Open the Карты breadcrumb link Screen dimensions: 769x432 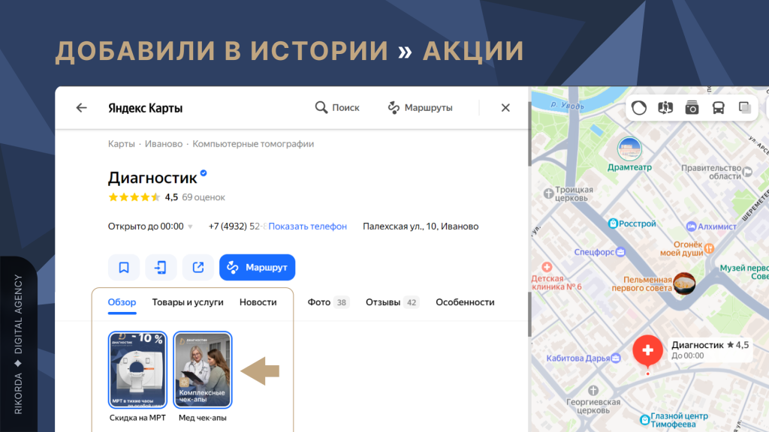[x=121, y=144]
